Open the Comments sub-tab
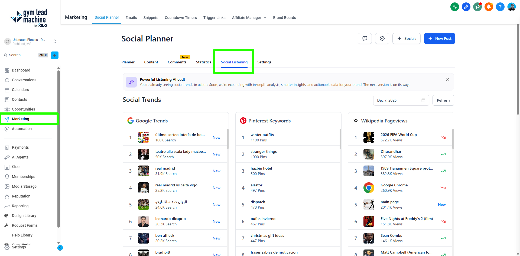The image size is (520, 256). pyautogui.click(x=177, y=62)
